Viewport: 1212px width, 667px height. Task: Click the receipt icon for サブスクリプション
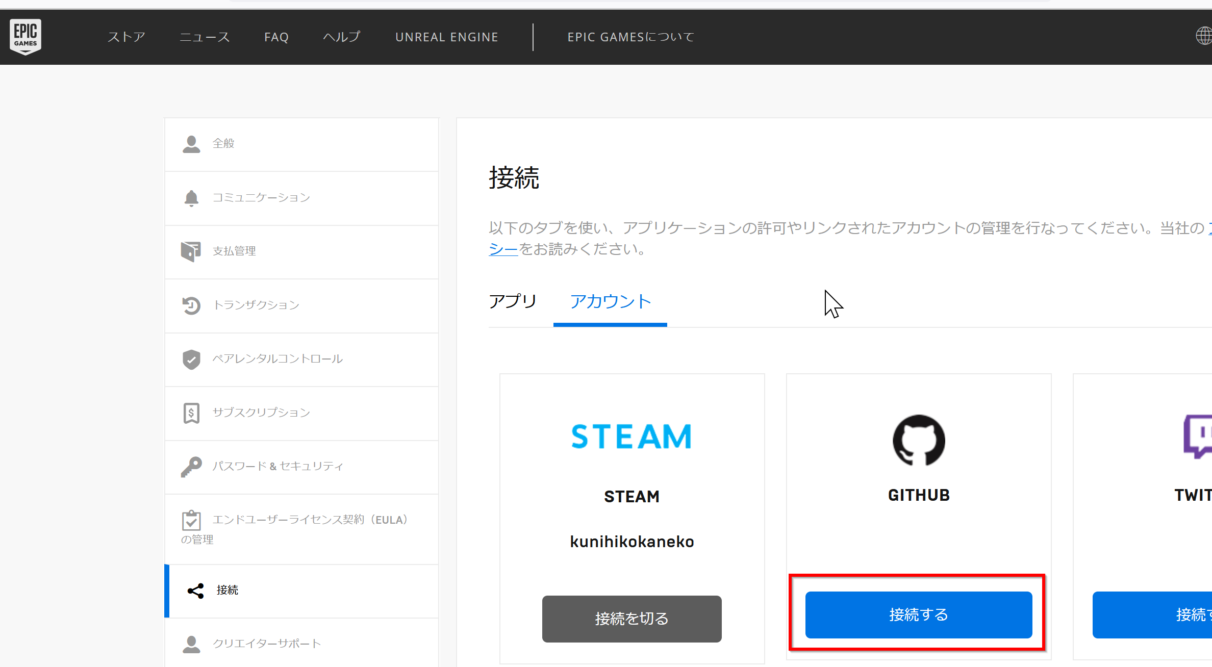point(191,413)
